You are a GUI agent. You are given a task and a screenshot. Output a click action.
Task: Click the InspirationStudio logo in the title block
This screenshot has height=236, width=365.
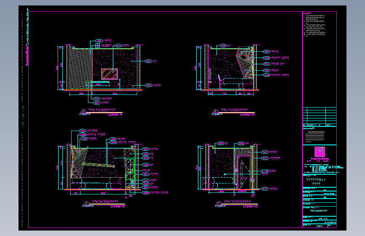click(320, 152)
